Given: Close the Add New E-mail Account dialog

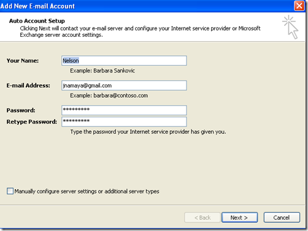Looking at the screenshot, I should (x=299, y=6).
